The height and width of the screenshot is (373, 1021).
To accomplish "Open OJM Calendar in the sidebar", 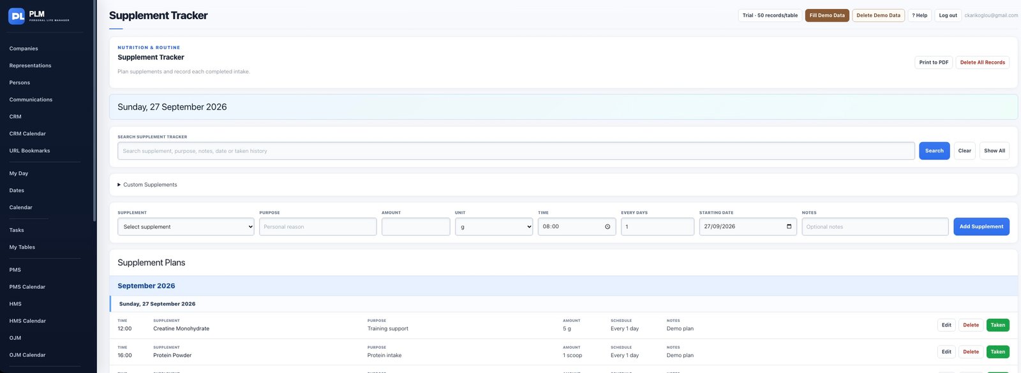I will pos(27,355).
